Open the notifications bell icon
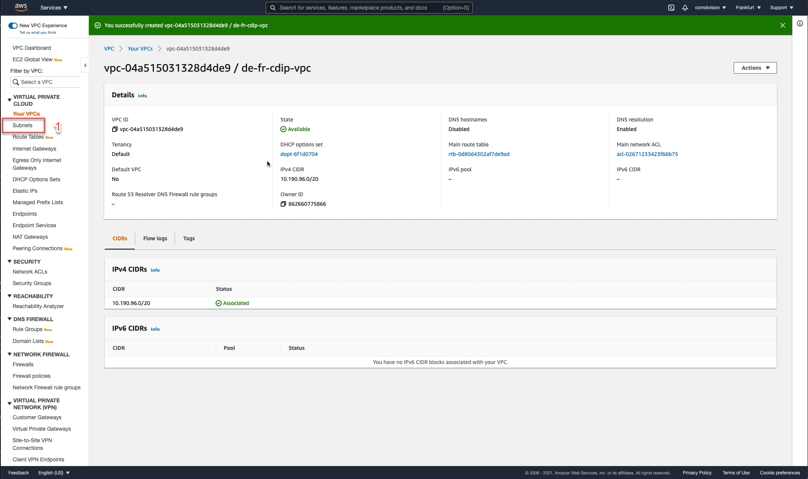 pyautogui.click(x=685, y=8)
